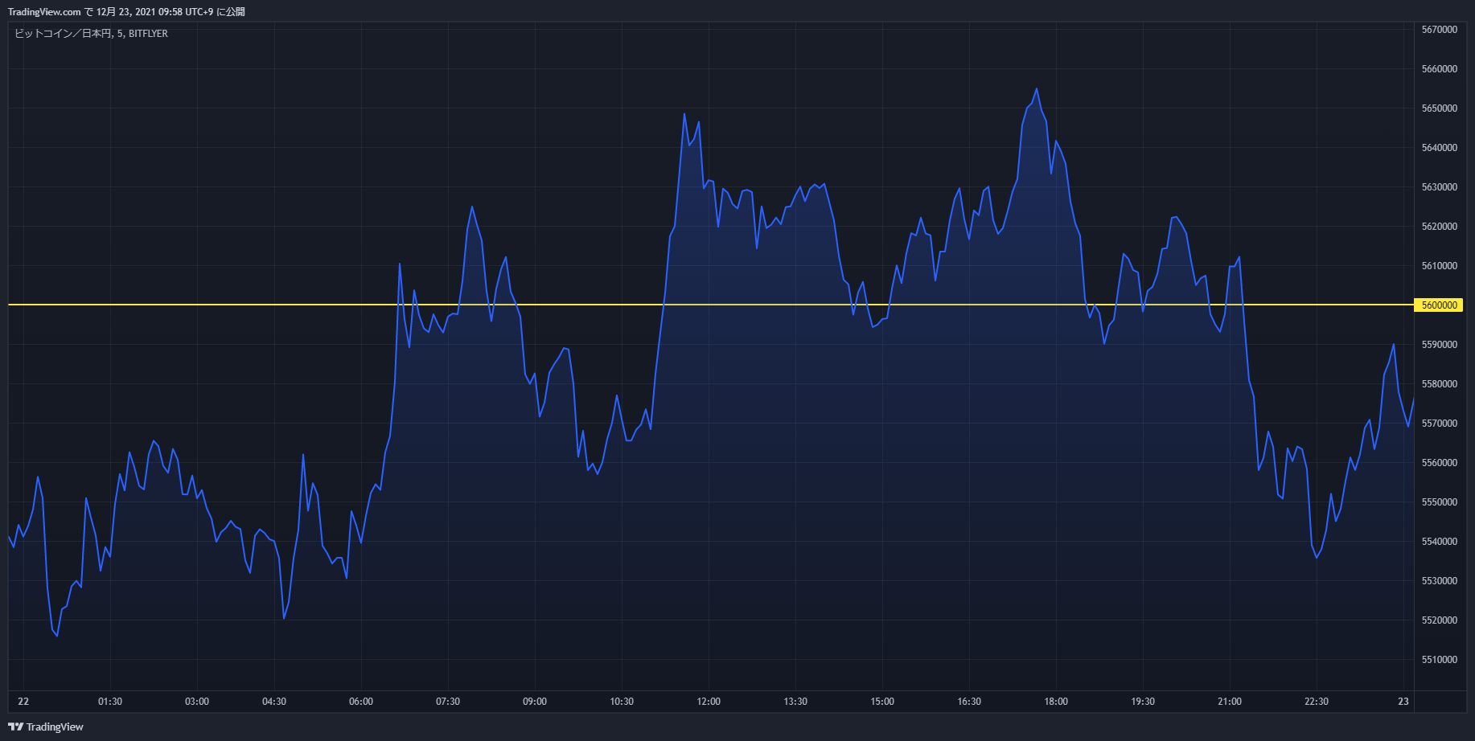Click the 23 date label on time axis
Image resolution: width=1475 pixels, height=741 pixels.
pos(1403,702)
